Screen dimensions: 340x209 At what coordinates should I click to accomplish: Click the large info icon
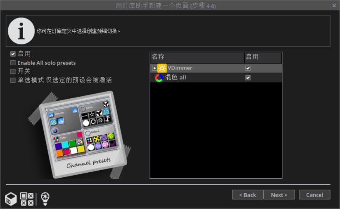click(21, 31)
